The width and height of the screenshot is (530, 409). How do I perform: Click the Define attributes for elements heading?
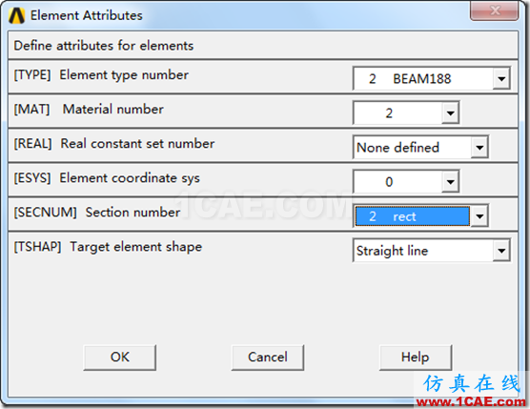[104, 46]
